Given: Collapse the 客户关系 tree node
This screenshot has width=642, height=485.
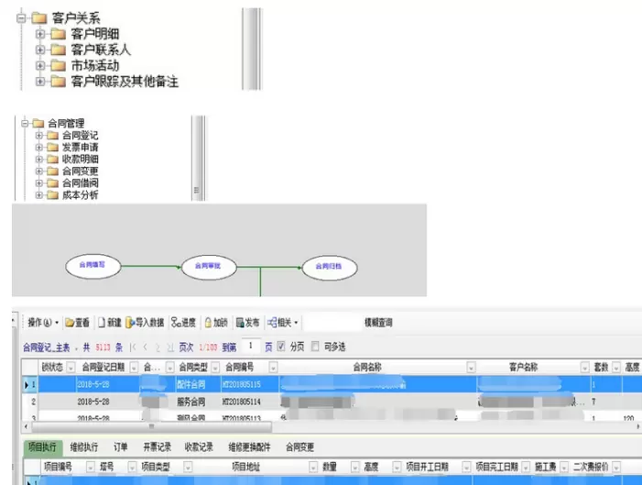Looking at the screenshot, I should pos(21,17).
